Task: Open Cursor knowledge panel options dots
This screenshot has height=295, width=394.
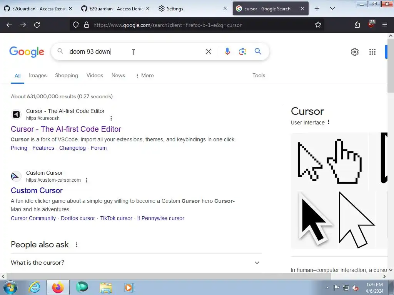Action: point(329,122)
